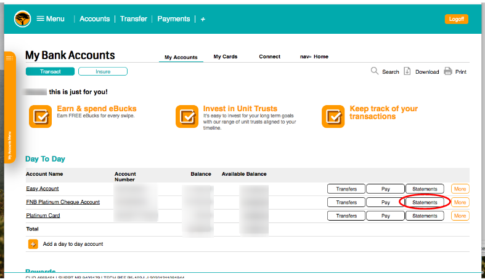Switch to the Insure toggle pill

[102, 71]
